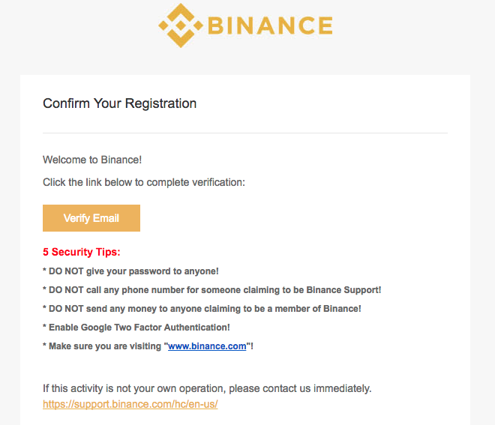
Task: Click the 'complete verification' instruction line
Action: click(144, 182)
